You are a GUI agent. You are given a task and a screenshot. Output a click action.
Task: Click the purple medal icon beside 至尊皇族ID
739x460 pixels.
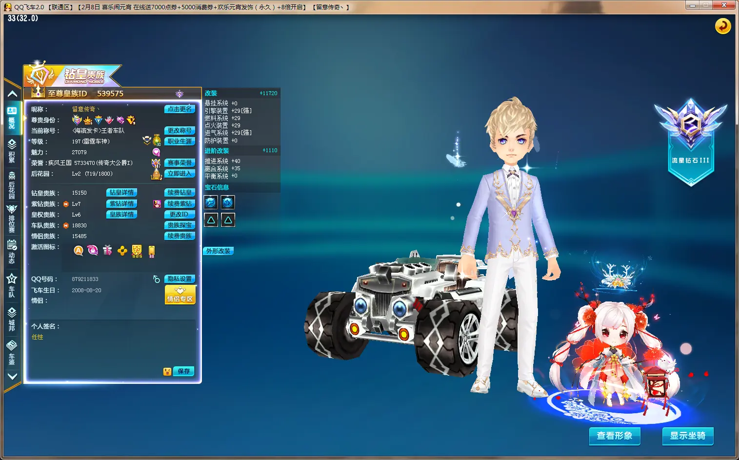pos(180,94)
